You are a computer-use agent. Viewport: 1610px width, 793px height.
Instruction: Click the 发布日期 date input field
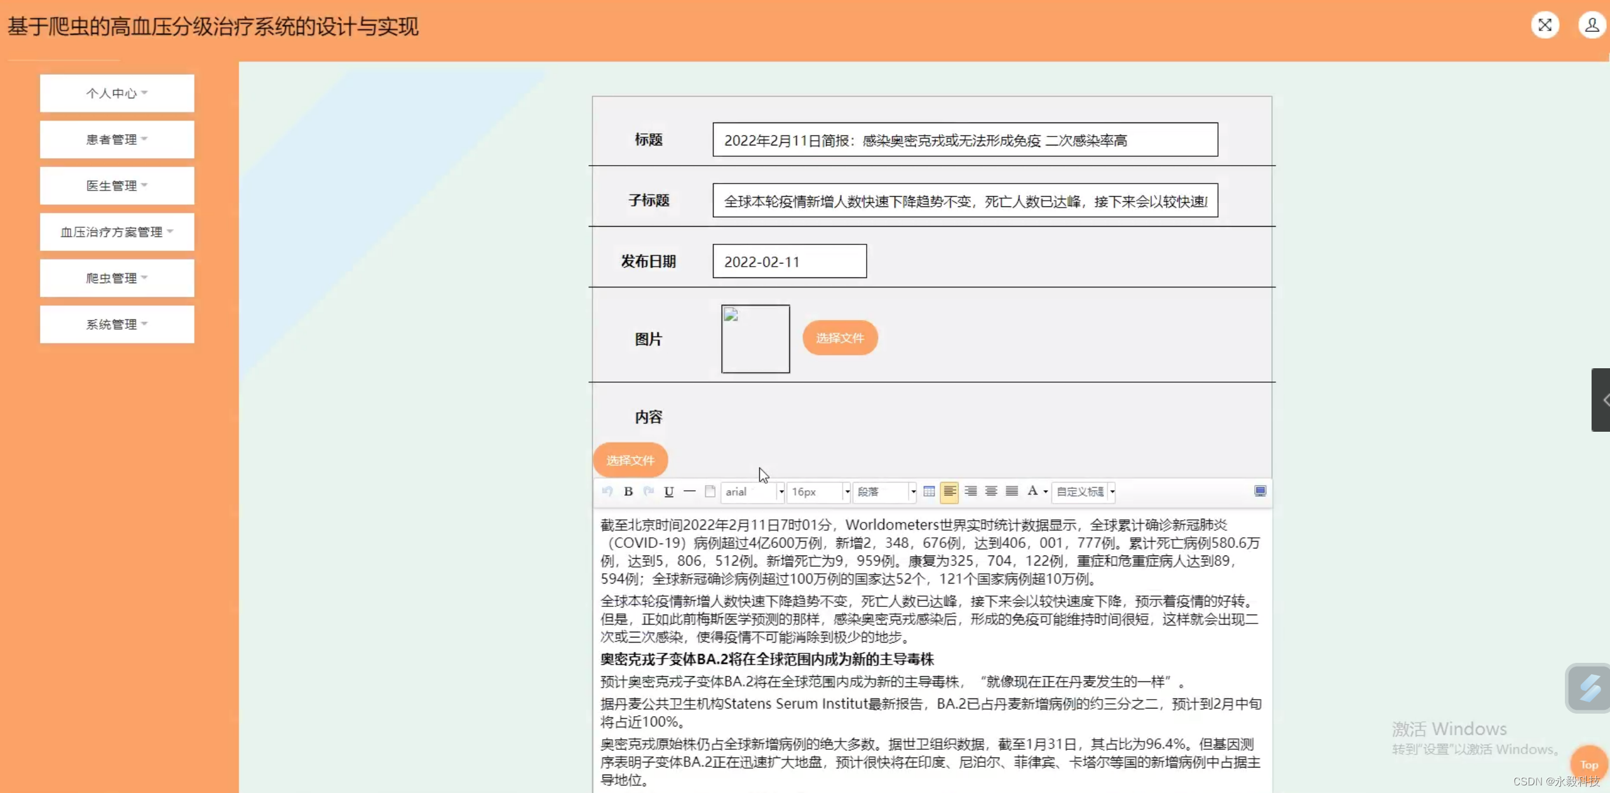click(x=789, y=262)
